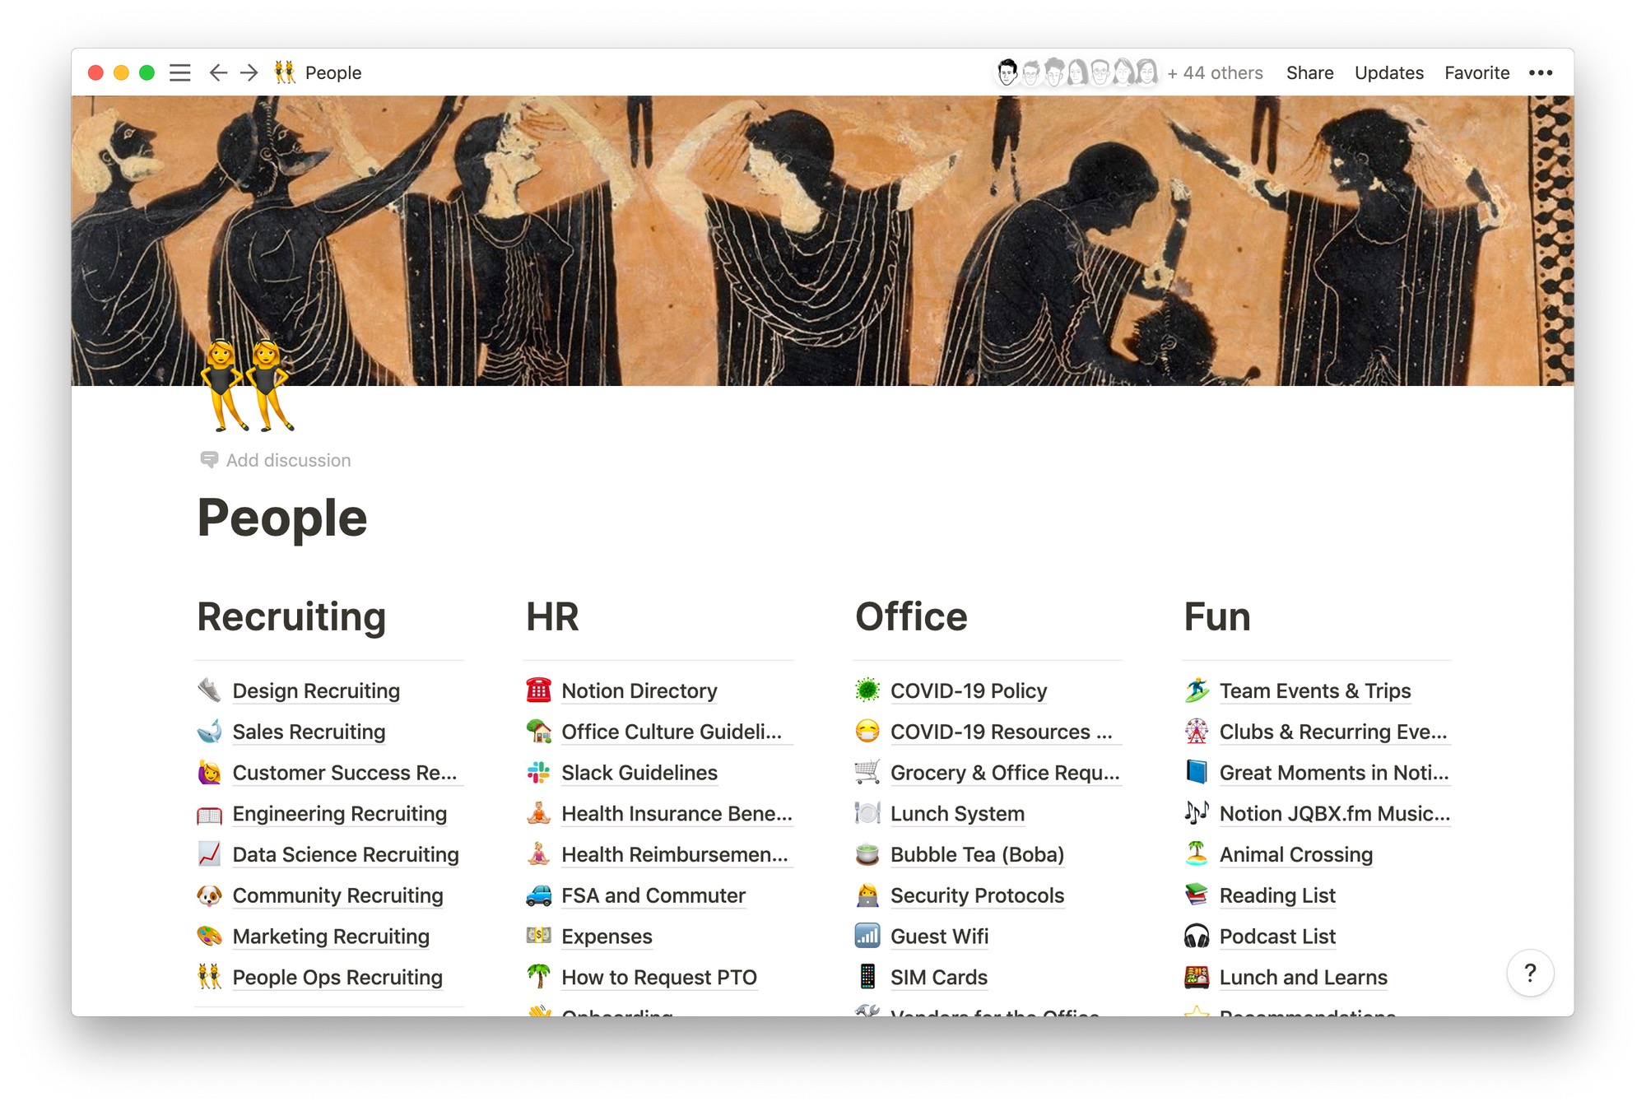Click the telephone icon beside Notion Directory

tap(538, 690)
